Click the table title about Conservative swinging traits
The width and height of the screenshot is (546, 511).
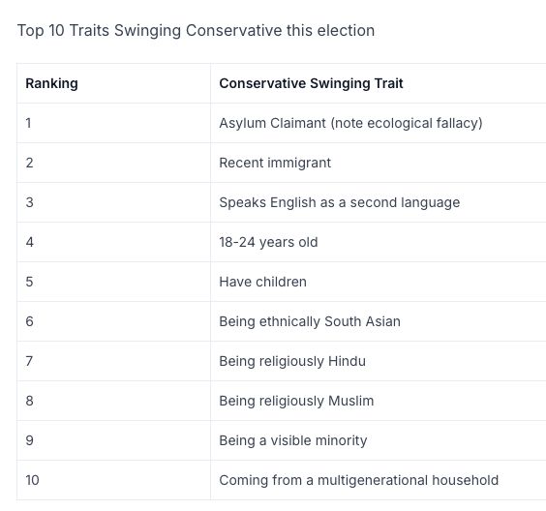tap(197, 30)
